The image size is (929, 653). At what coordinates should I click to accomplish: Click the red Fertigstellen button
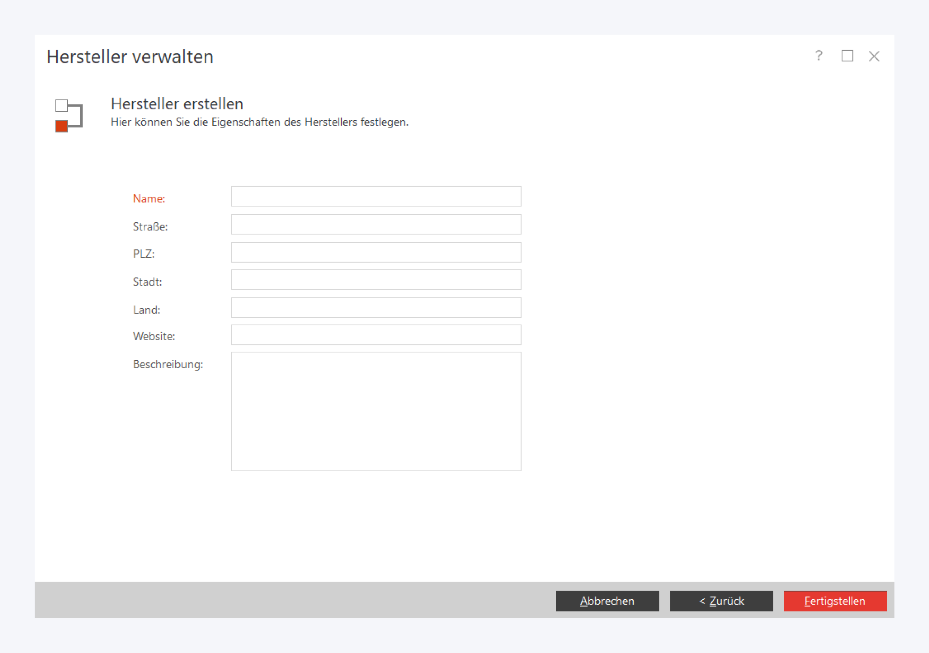click(835, 601)
